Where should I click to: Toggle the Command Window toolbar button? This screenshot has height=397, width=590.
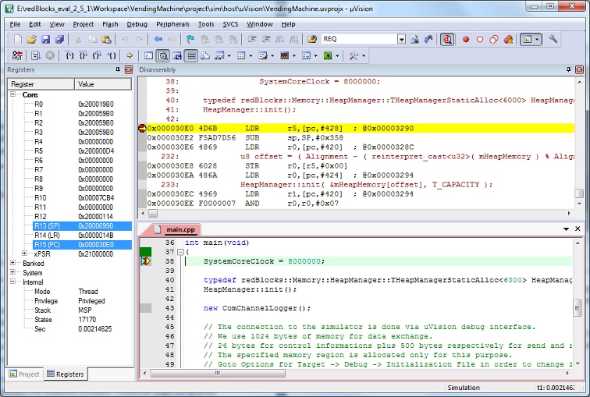click(x=148, y=55)
